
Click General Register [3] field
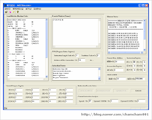69,90
